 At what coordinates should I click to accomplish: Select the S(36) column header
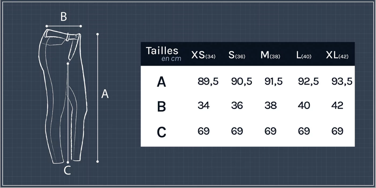pyautogui.click(x=237, y=55)
